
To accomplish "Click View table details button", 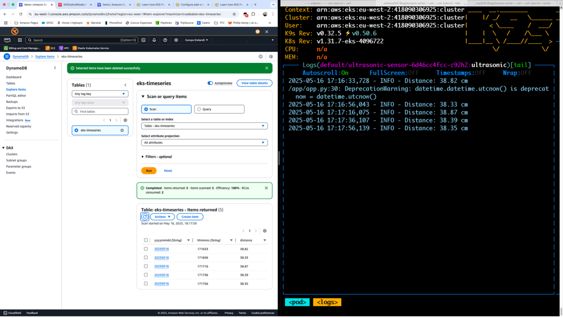I will (254, 83).
